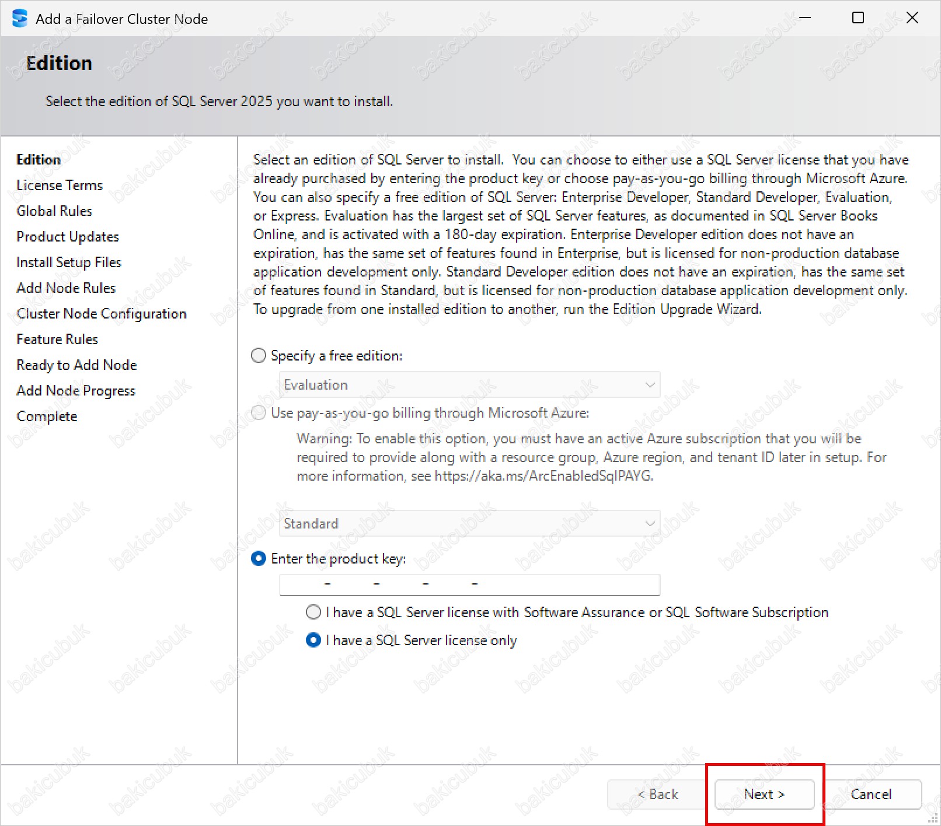Go to the Next wizard page
The width and height of the screenshot is (941, 826).
click(764, 794)
